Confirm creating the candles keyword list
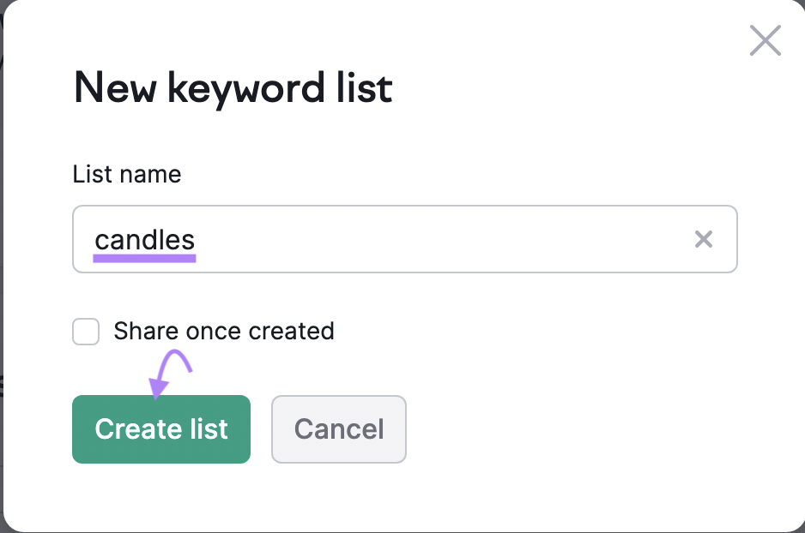The width and height of the screenshot is (805, 533). pos(161,429)
